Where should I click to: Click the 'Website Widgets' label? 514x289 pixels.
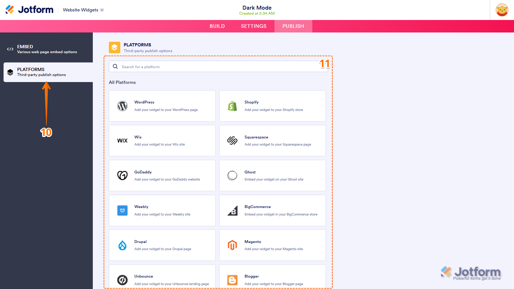coord(81,10)
